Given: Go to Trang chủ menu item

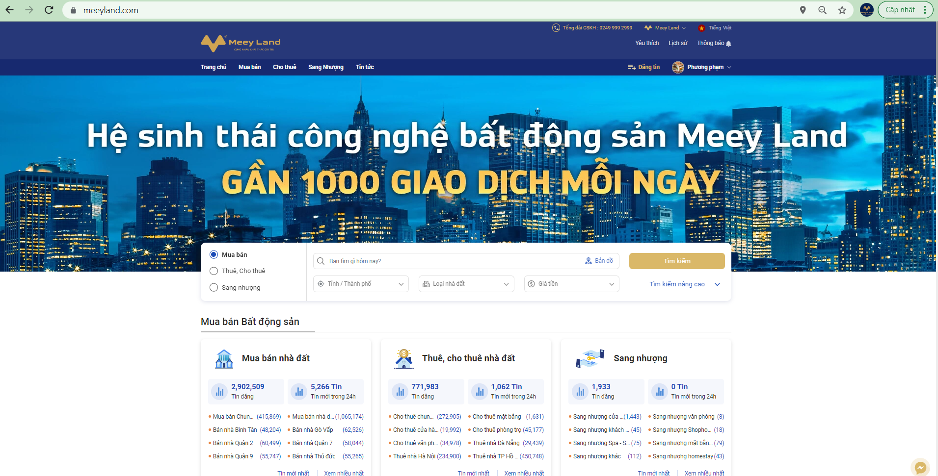Looking at the screenshot, I should 214,67.
